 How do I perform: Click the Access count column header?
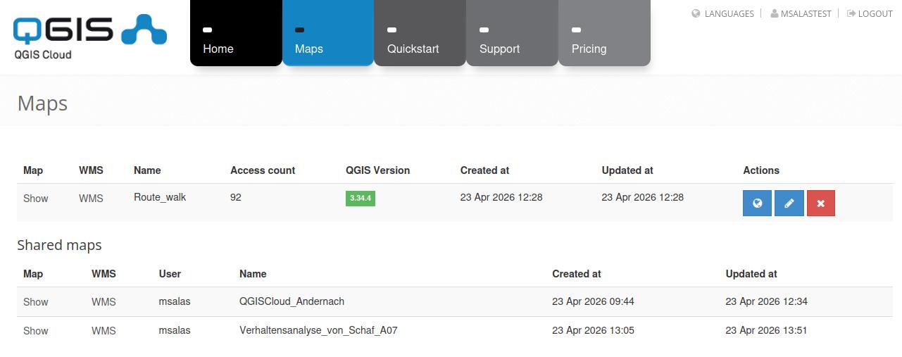[x=263, y=170]
